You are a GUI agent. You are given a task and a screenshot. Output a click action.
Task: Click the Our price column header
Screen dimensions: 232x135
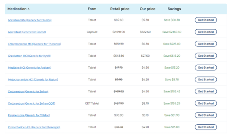click(148, 9)
